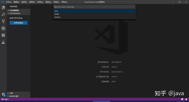Click the Specify project language input field
This screenshot has height=102, width=189.
point(94,7)
